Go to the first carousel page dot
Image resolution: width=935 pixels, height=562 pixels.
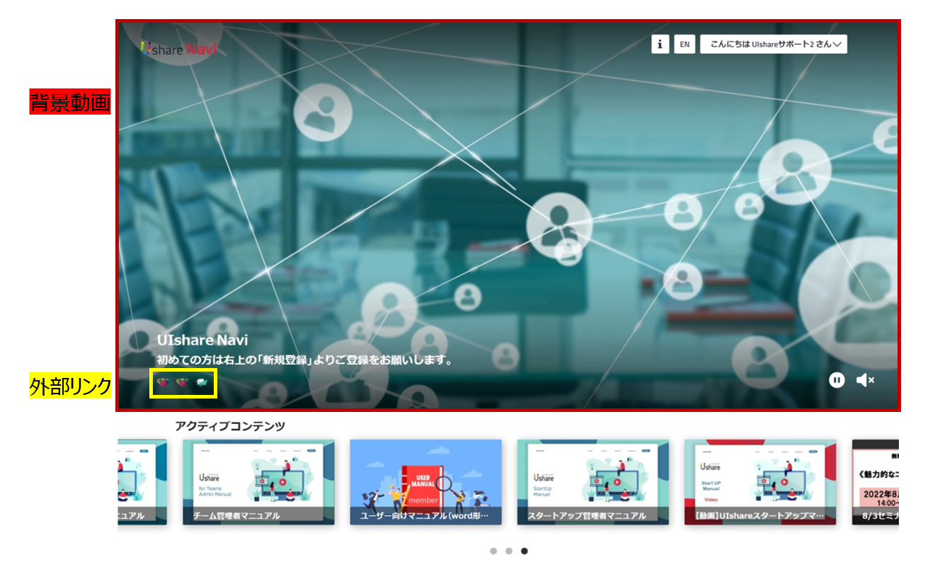(493, 551)
